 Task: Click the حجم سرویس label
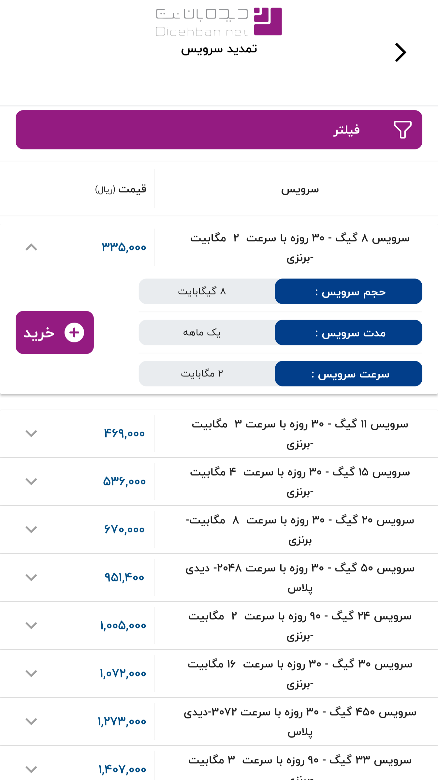pyautogui.click(x=348, y=291)
